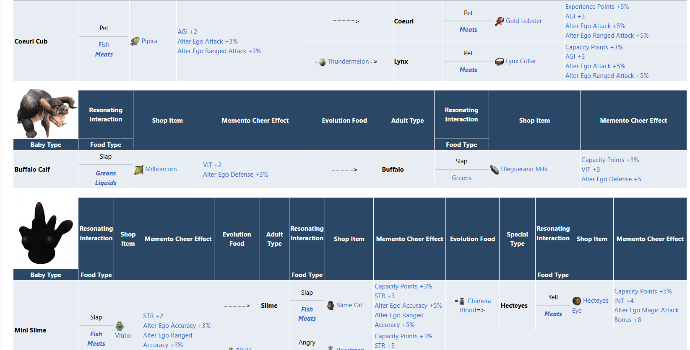Click Alter Ego Attack +3% link
Screen dimensions: 690x350
tap(208, 41)
